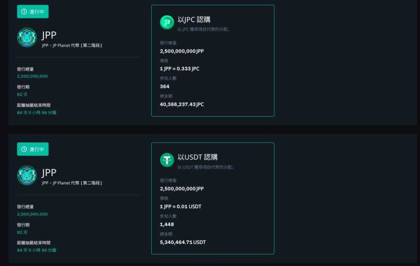Click the bottom 進行中 status badge
This screenshot has height=266, width=420.
point(33,149)
